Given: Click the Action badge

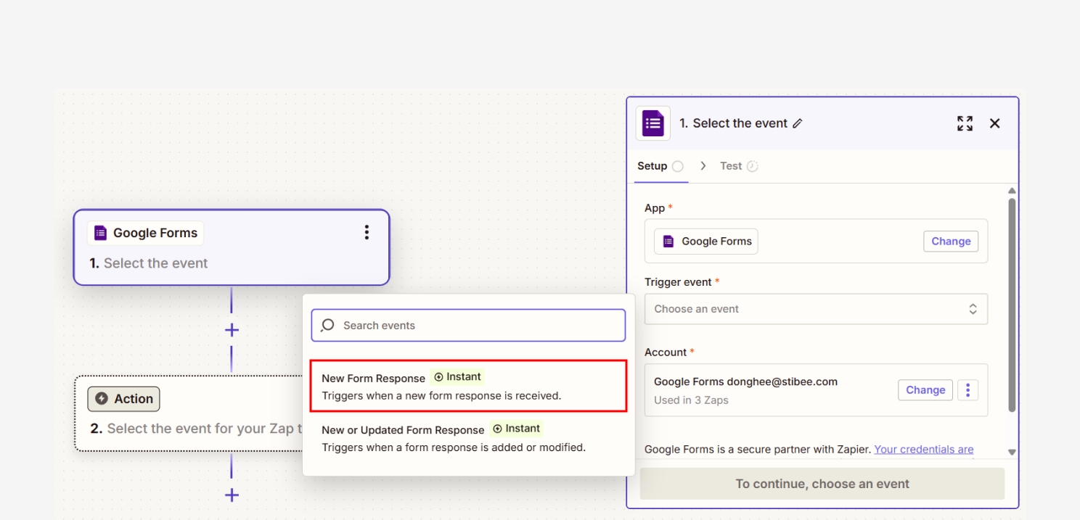Looking at the screenshot, I should coord(123,399).
